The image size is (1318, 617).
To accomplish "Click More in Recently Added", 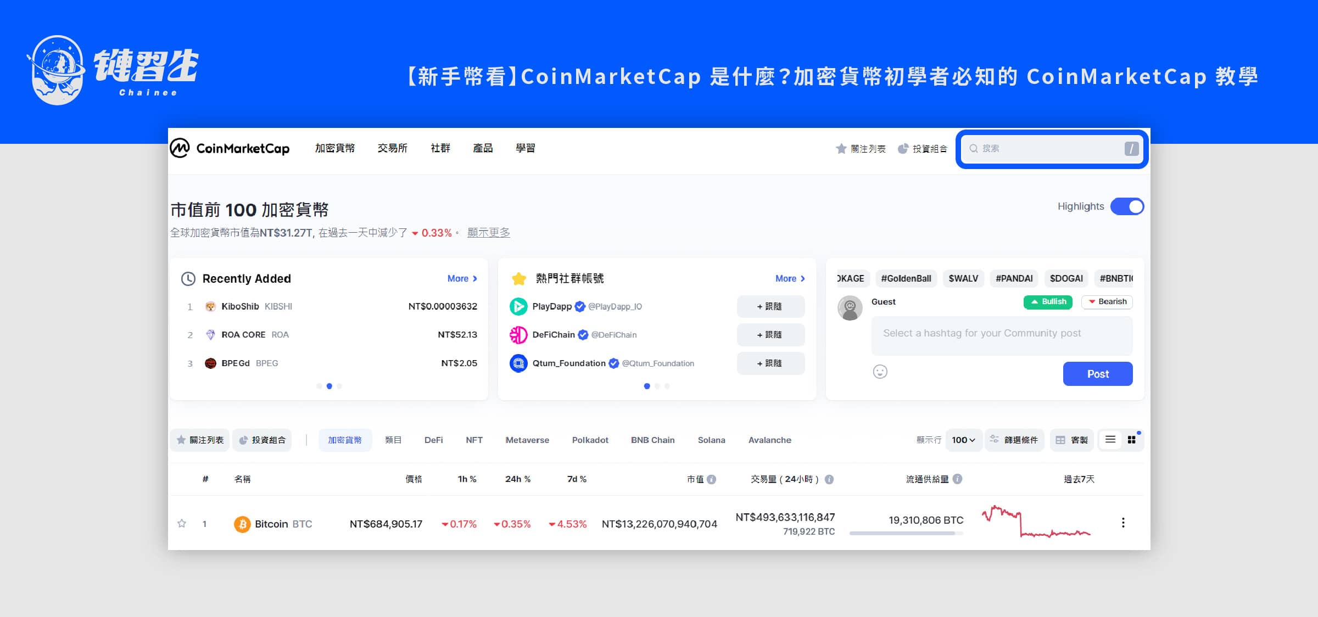I will (x=462, y=279).
